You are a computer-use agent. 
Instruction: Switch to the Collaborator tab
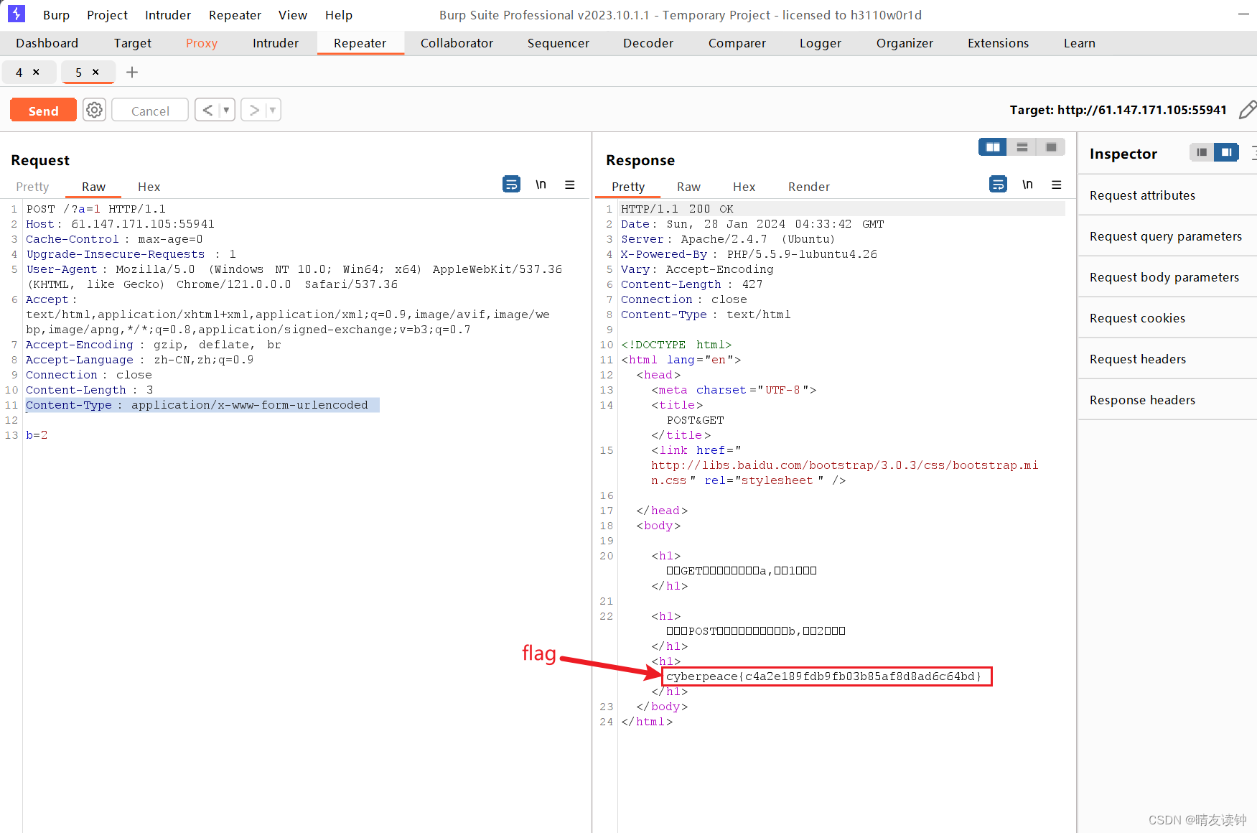coord(457,43)
